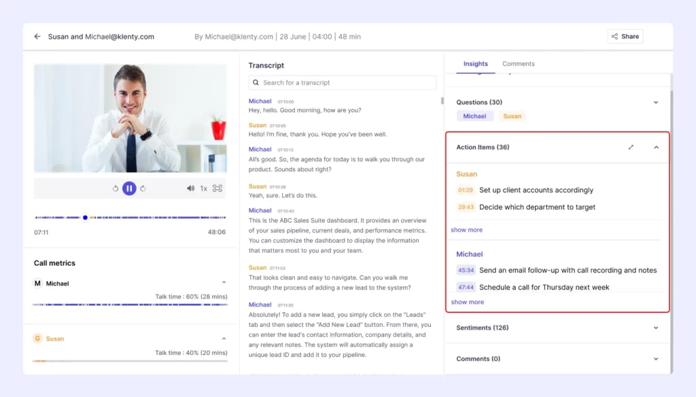Click Susan's talk time bar

130,361
